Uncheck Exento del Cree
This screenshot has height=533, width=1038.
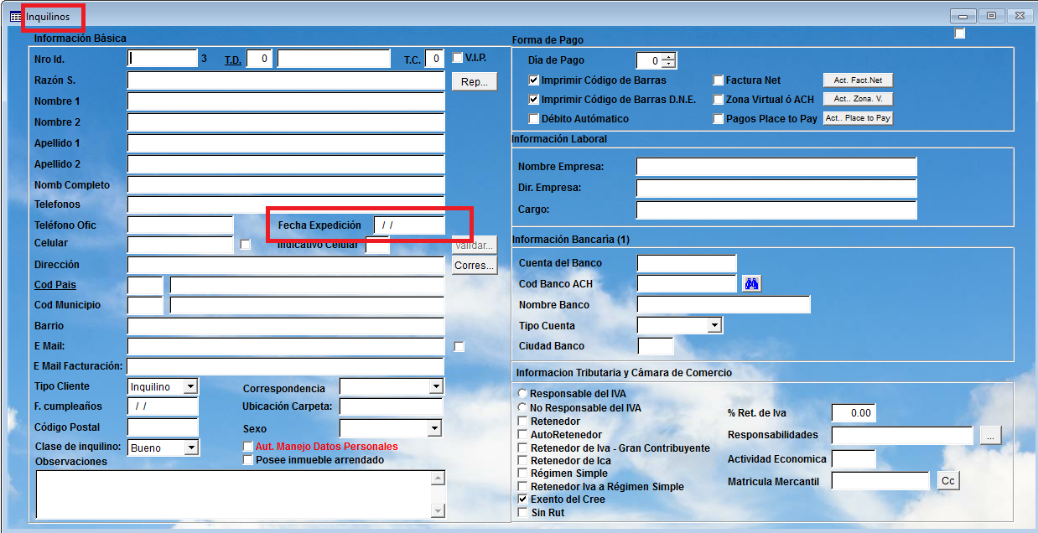(523, 499)
